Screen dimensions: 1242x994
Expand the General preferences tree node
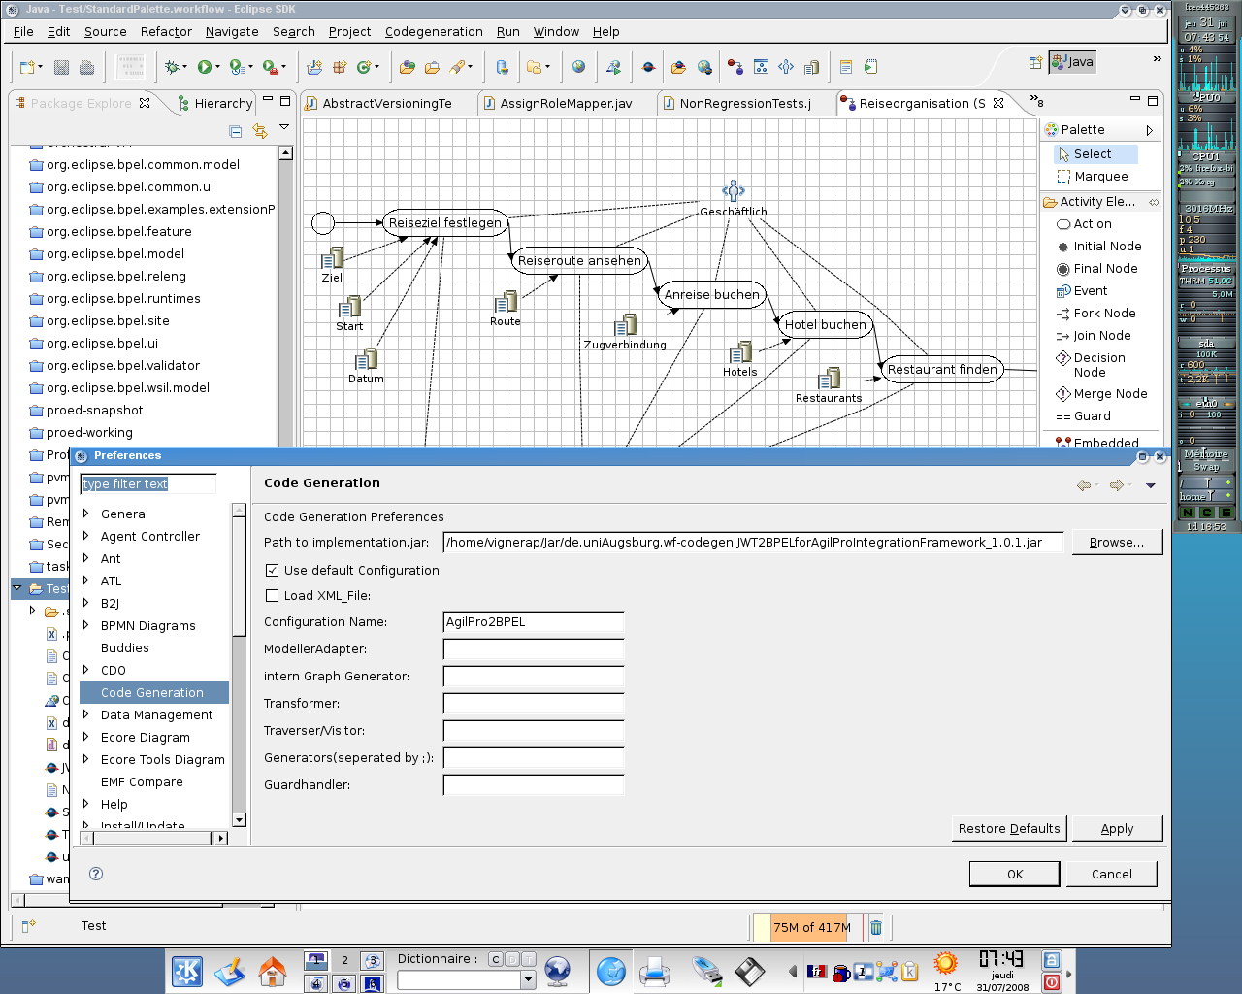(86, 514)
